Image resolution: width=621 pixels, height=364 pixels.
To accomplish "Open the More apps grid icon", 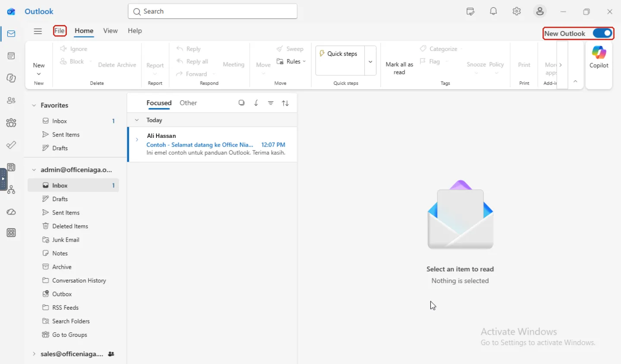I will coord(11,233).
